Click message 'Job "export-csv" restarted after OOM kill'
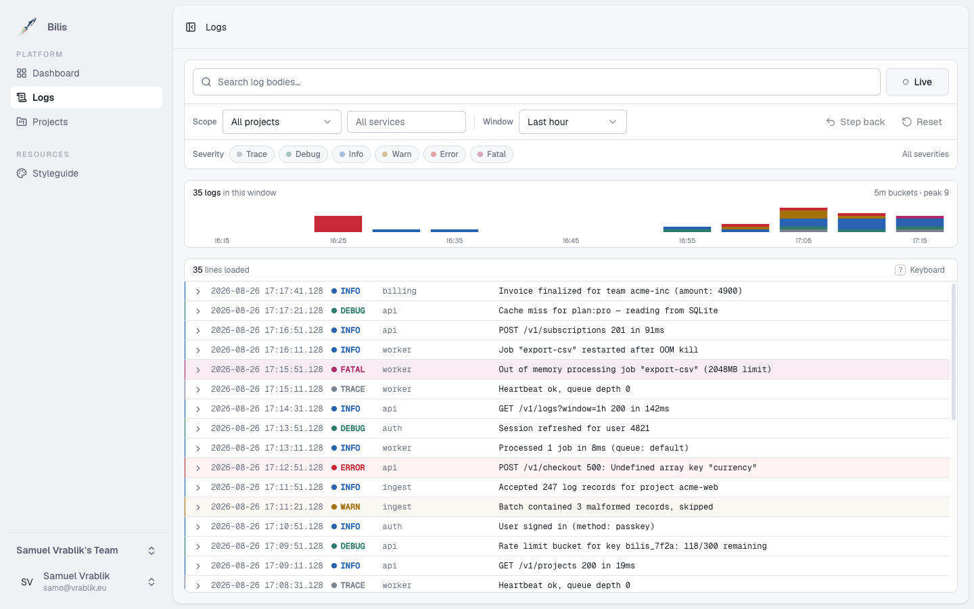Screen dimensions: 974x609 point(599,350)
